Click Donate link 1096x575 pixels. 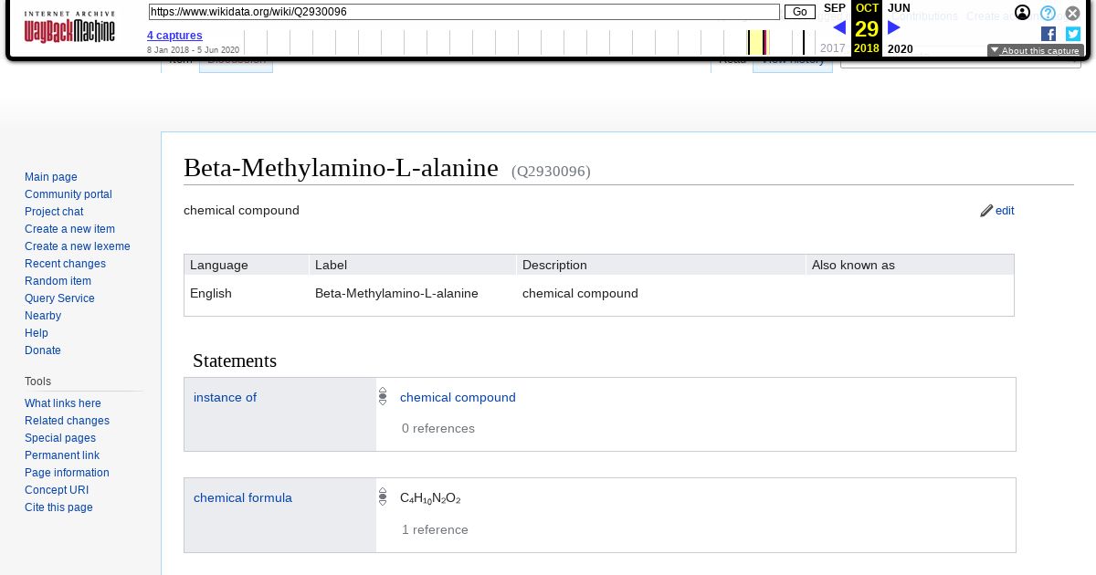tap(43, 350)
